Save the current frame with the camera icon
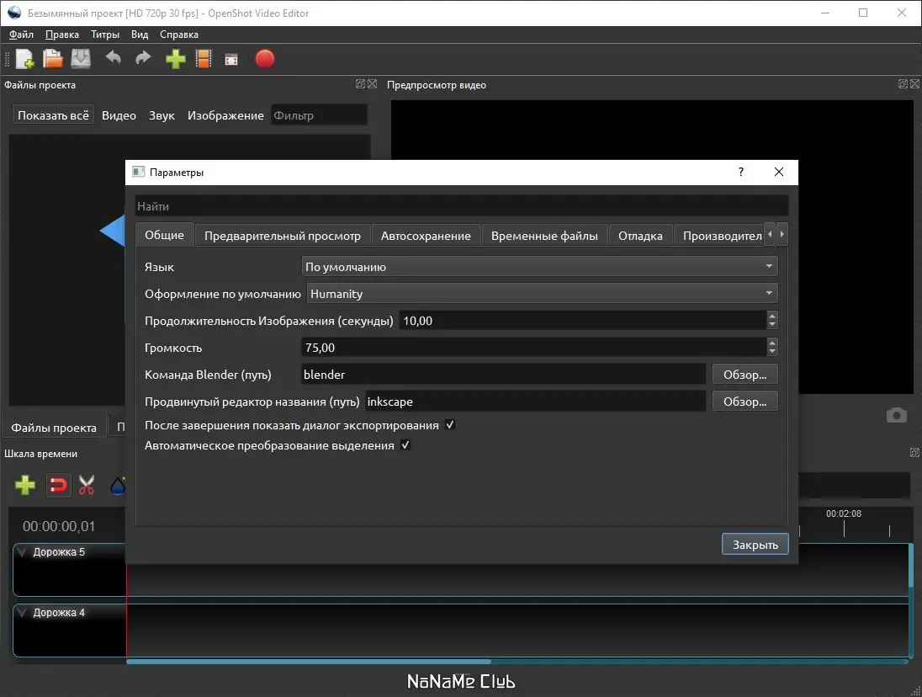The image size is (922, 697). click(x=896, y=415)
